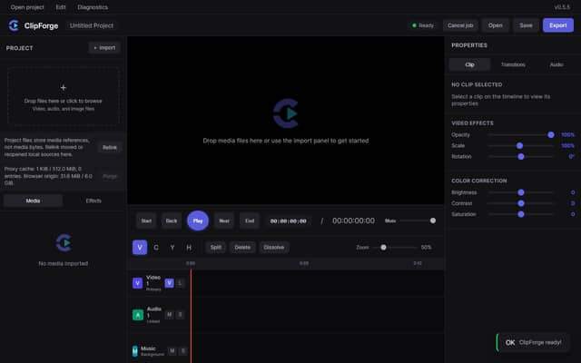Click the timeline Zoom slider
Viewport: 581px width, 363px height.
click(395, 248)
